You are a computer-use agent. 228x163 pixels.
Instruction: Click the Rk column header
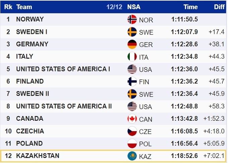pos(8,7)
